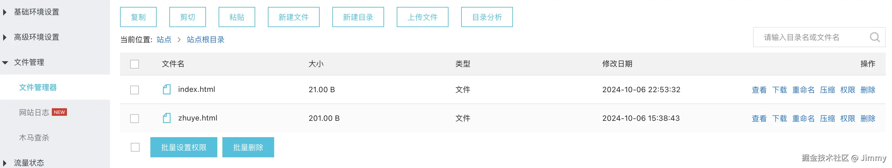Toggle the select-all checkbox in table header
The image size is (892, 168).
(x=134, y=64)
